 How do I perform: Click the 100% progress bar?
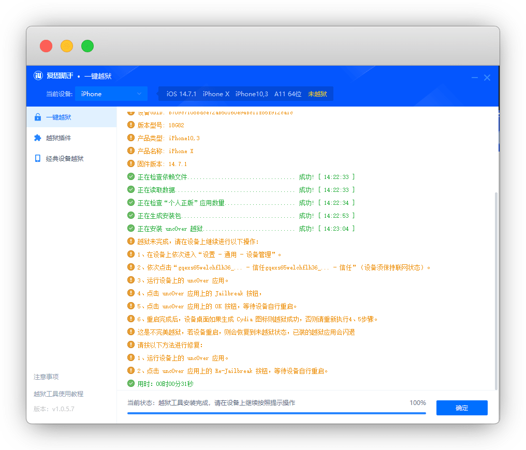(276, 413)
